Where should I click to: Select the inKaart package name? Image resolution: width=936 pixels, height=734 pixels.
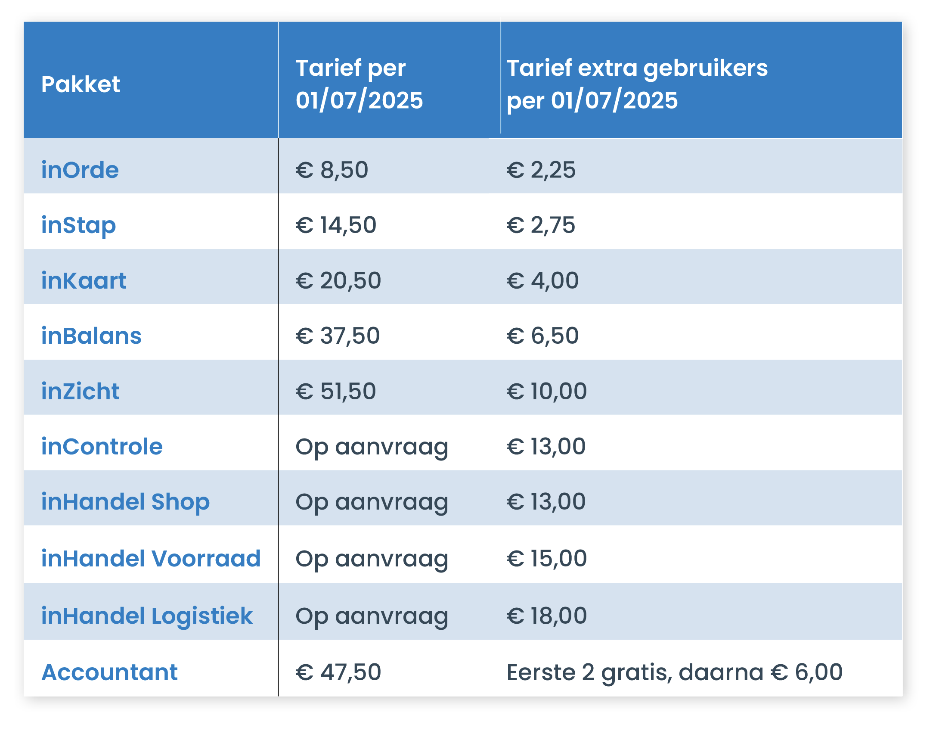(84, 281)
